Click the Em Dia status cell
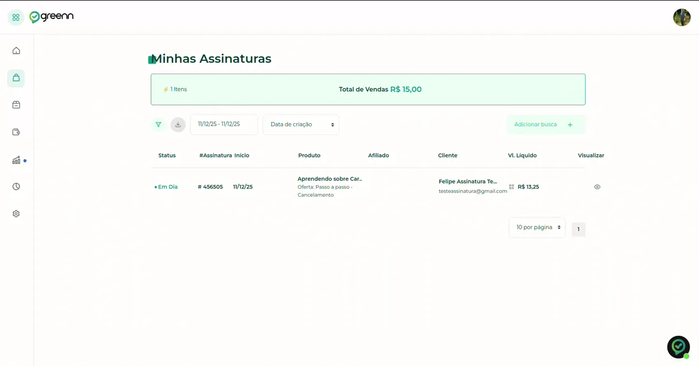The width and height of the screenshot is (699, 366). point(166,187)
